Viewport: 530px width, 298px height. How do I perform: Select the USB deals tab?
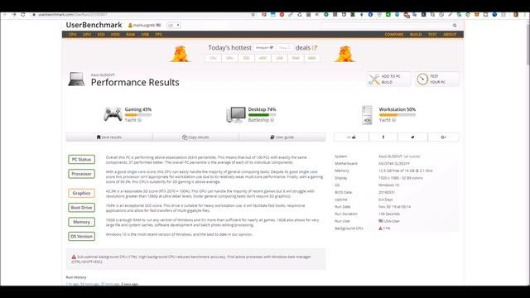[x=279, y=58]
